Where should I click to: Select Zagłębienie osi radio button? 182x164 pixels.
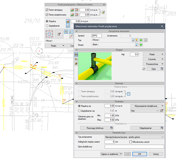tap(79, 111)
